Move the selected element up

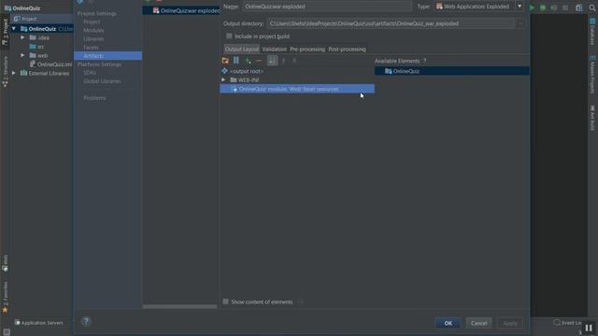[x=283, y=61]
